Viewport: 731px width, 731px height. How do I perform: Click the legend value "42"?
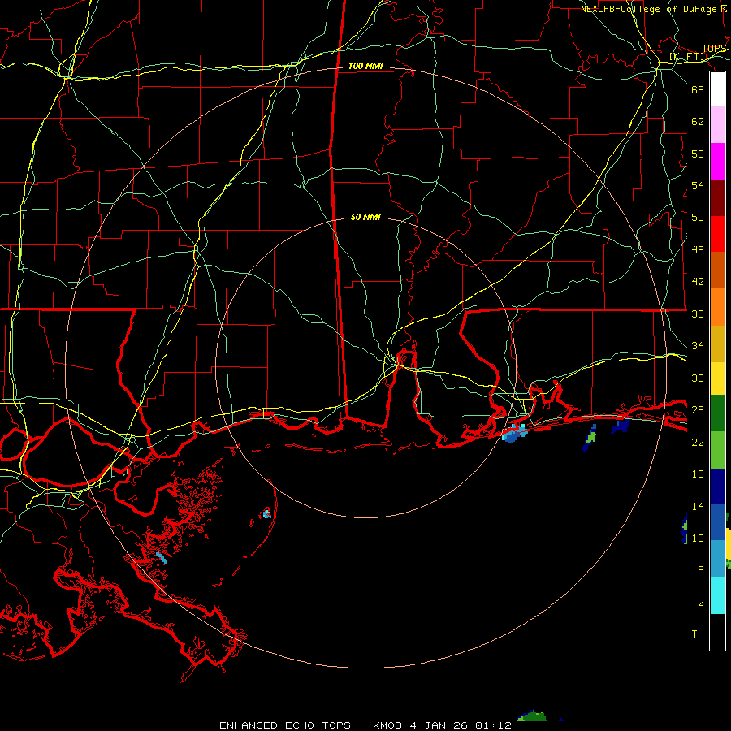coord(698,282)
